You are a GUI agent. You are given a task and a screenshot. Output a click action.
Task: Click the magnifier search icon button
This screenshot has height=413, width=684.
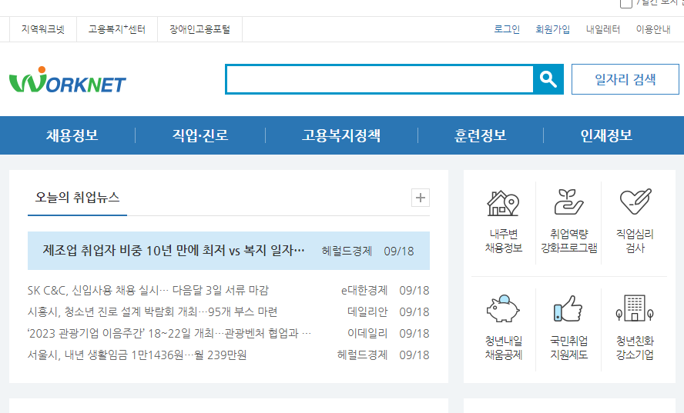pos(548,79)
